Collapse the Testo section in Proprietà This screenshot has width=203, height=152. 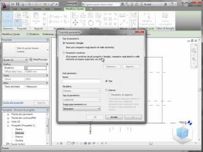coord(47,76)
